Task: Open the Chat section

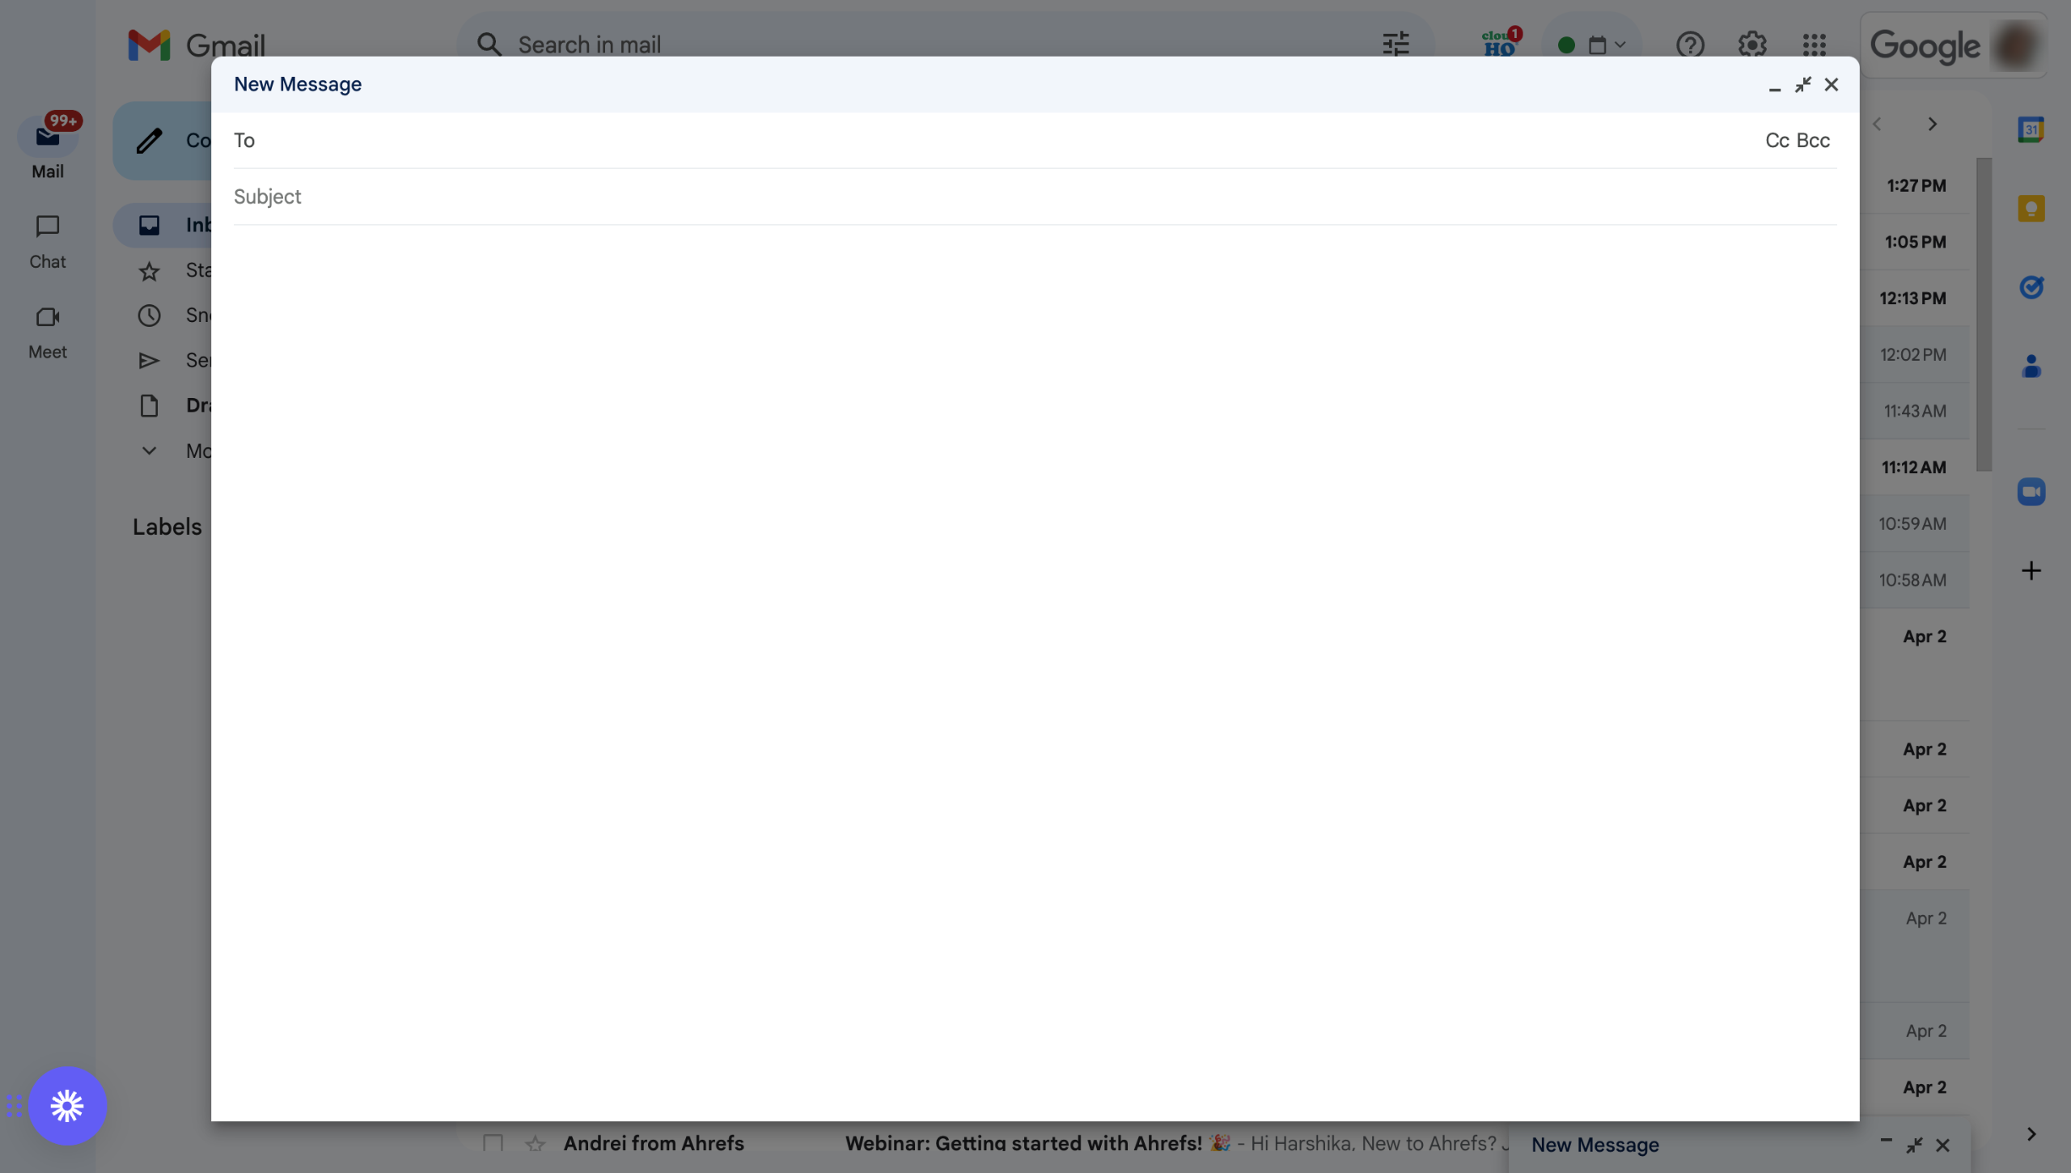Action: point(48,240)
